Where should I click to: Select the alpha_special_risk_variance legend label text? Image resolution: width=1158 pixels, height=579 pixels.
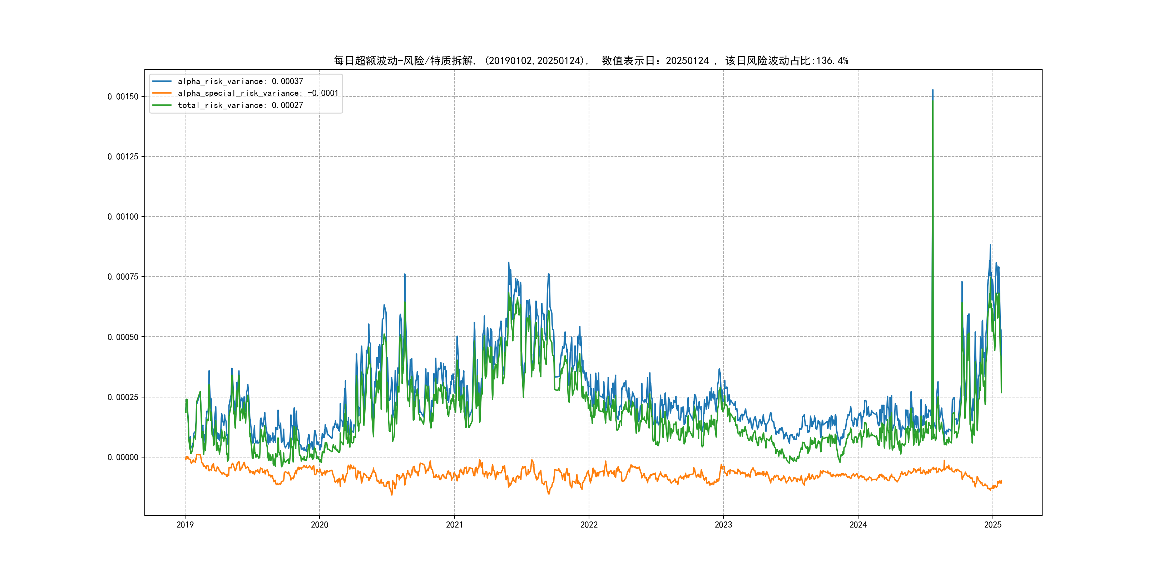click(258, 93)
